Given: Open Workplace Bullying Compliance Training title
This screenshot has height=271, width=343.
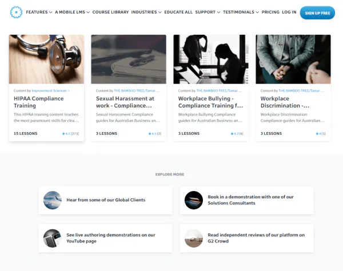Looking at the screenshot, I should tap(210, 102).
